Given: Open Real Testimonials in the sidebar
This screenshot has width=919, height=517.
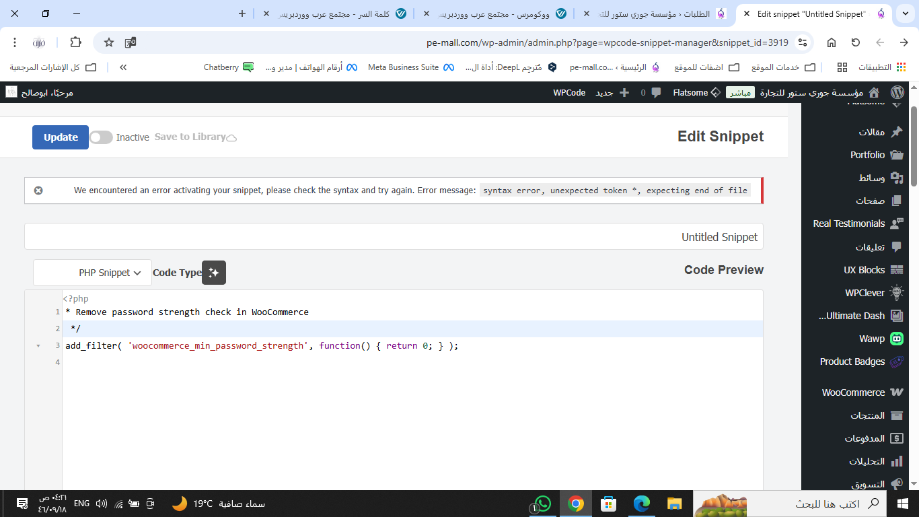Looking at the screenshot, I should tap(857, 223).
